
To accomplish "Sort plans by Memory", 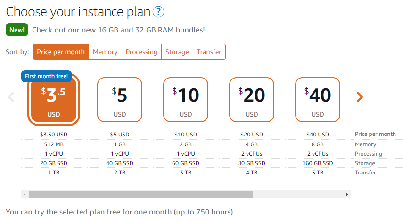I will 106,52.
